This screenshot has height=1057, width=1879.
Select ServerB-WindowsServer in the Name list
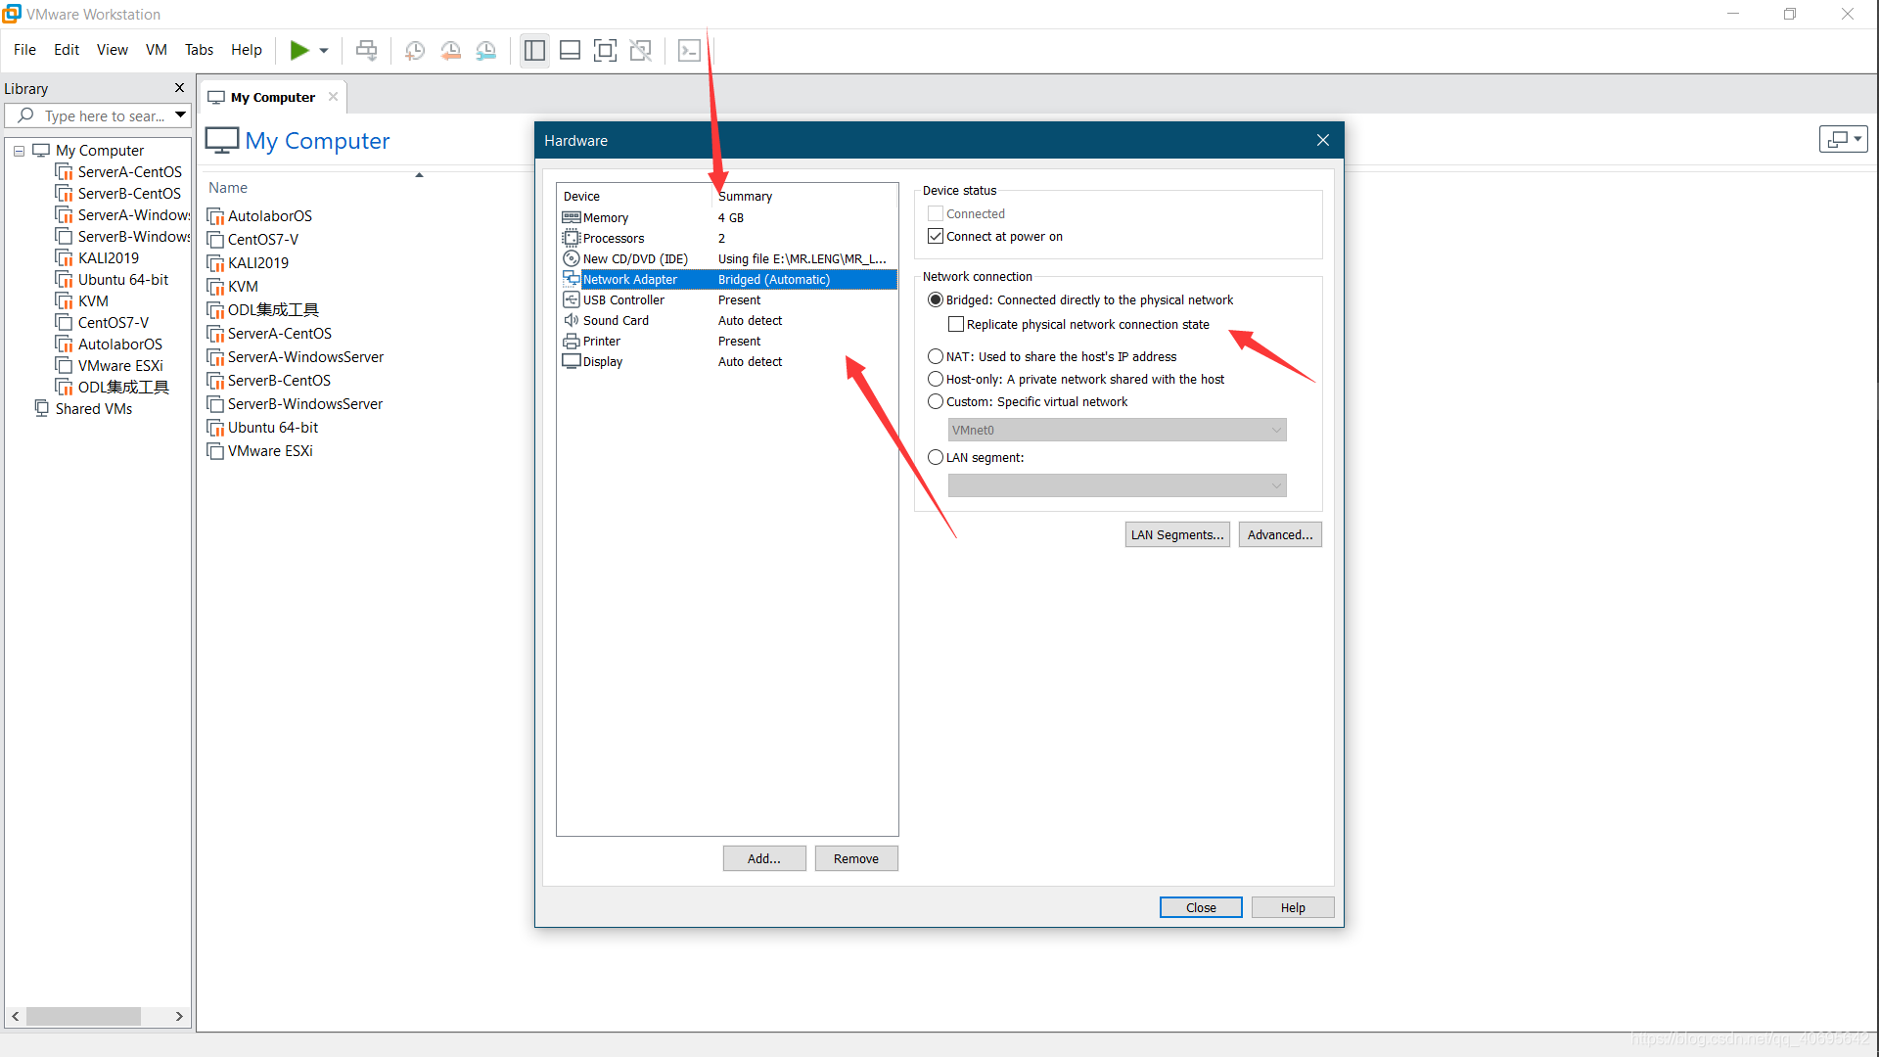point(304,404)
